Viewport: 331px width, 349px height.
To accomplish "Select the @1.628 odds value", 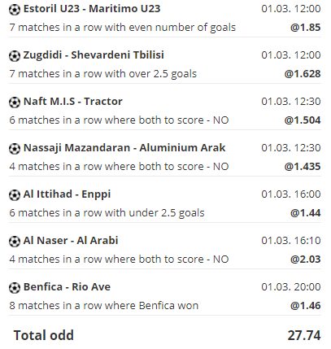I will click(303, 74).
